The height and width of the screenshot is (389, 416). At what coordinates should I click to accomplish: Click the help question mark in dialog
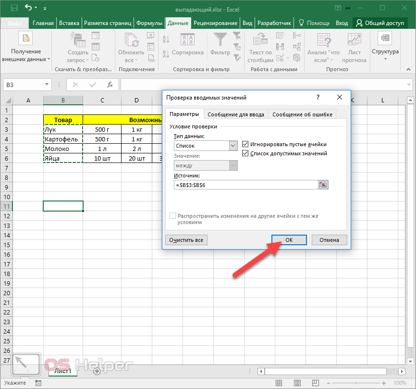318,97
